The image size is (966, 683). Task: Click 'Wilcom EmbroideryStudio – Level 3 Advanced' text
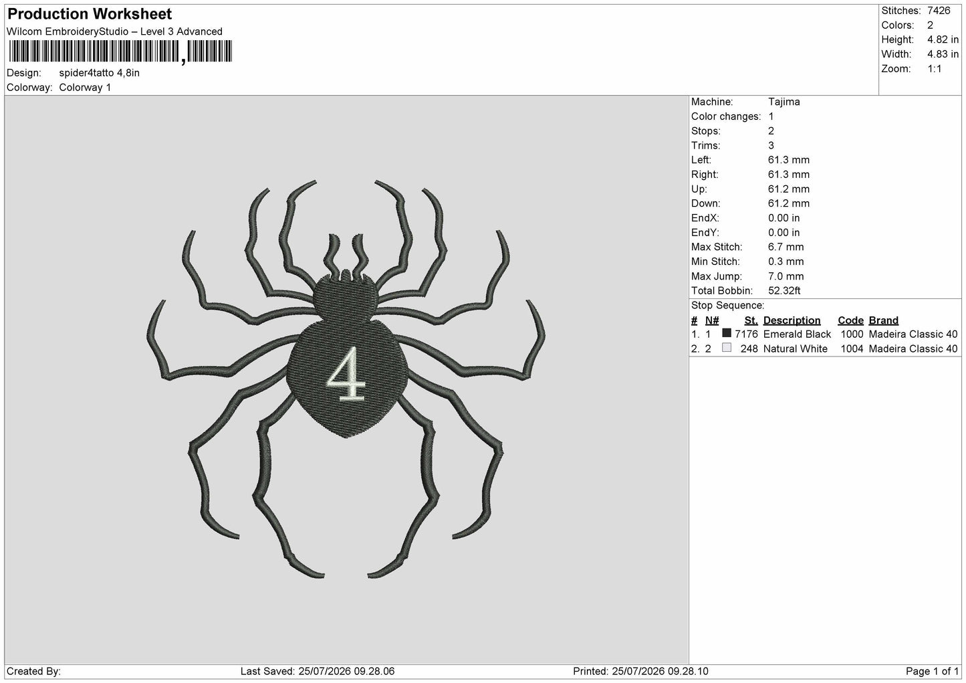click(114, 31)
